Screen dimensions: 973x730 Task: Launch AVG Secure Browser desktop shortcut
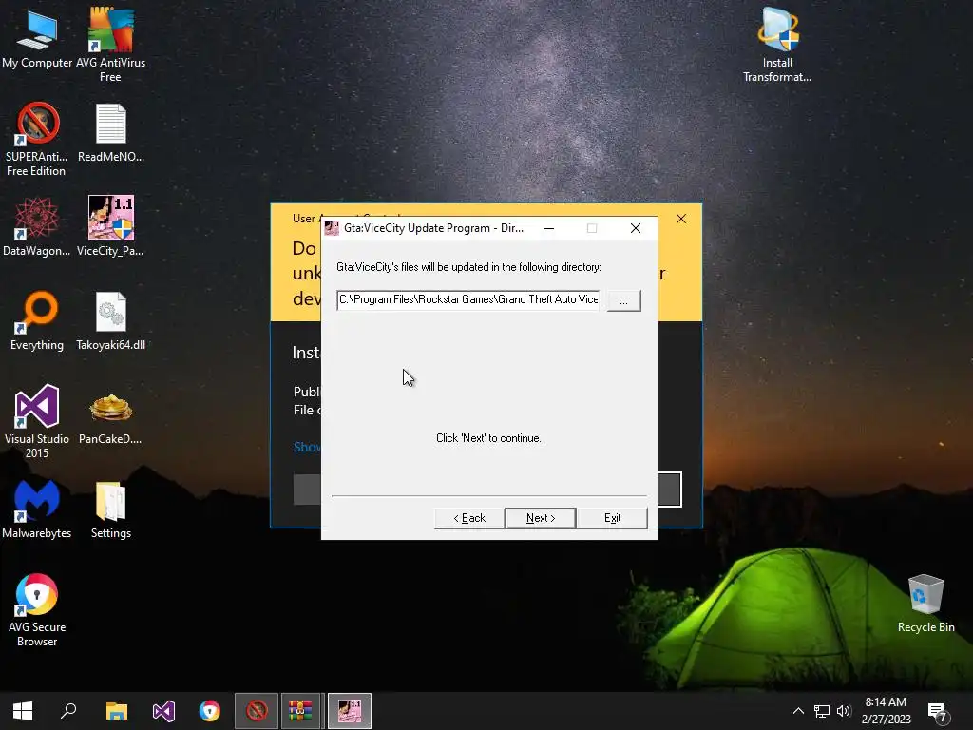click(37, 609)
